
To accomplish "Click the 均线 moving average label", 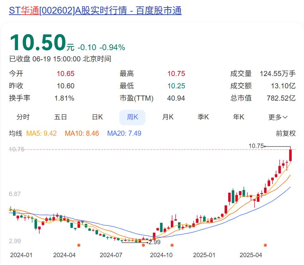I will [15, 133].
